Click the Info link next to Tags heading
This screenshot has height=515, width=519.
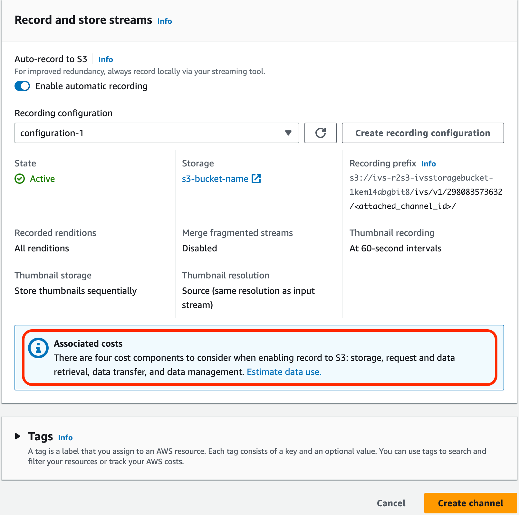[65, 437]
